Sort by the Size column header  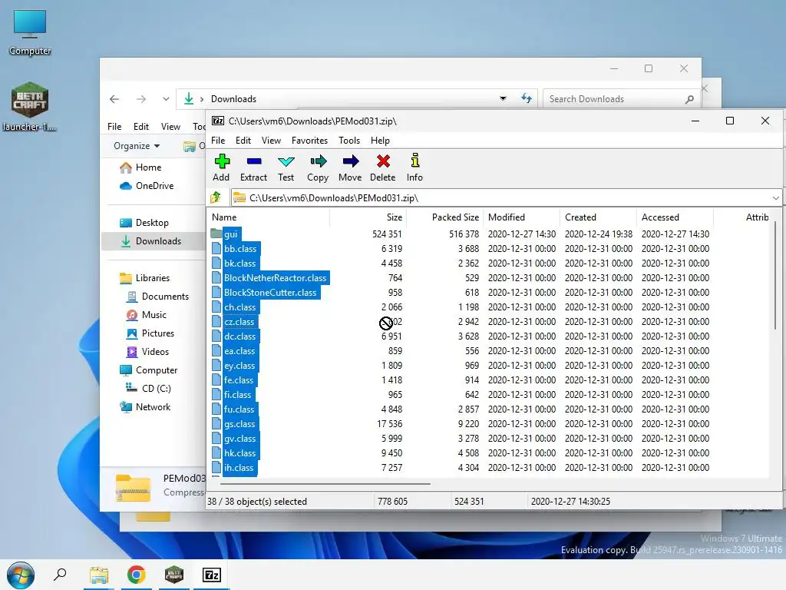pos(368,217)
